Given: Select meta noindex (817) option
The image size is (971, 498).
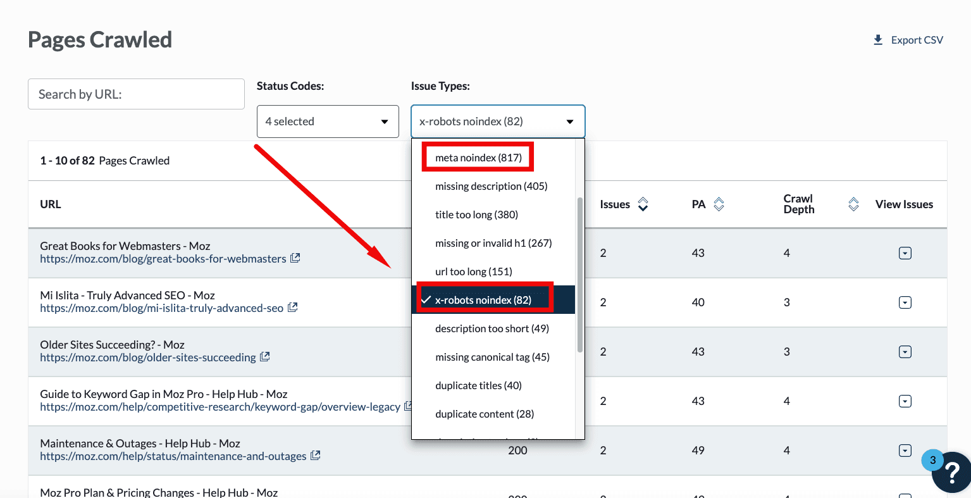Looking at the screenshot, I should 478,158.
